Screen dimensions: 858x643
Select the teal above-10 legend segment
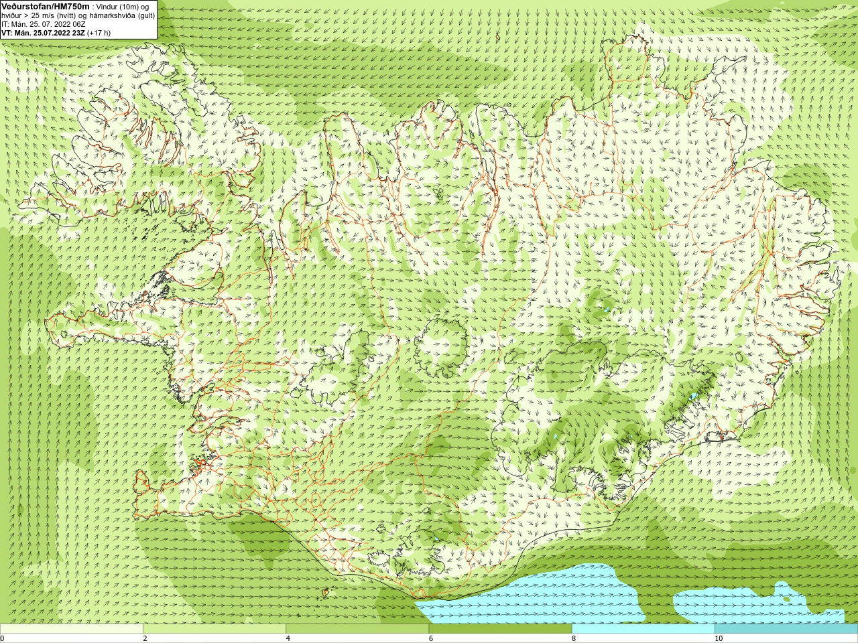pos(786,629)
